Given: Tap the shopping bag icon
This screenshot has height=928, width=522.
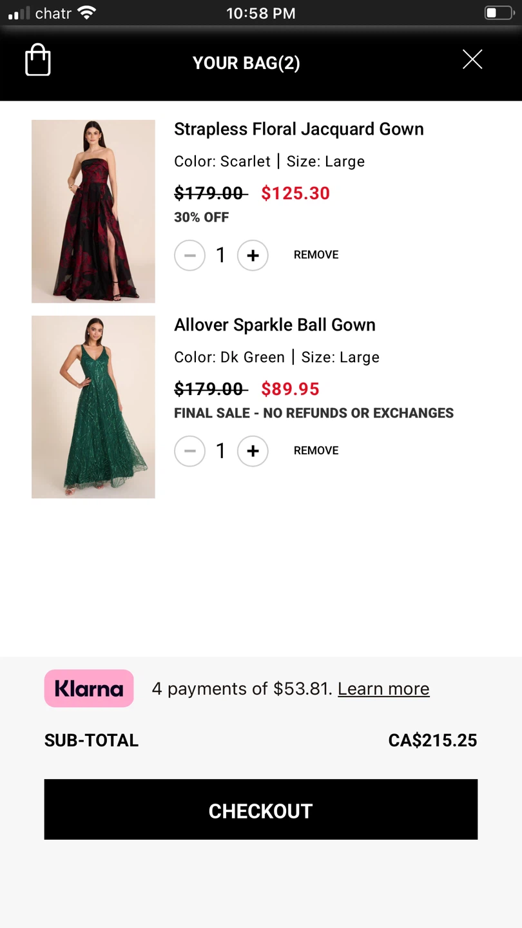Looking at the screenshot, I should pyautogui.click(x=38, y=61).
